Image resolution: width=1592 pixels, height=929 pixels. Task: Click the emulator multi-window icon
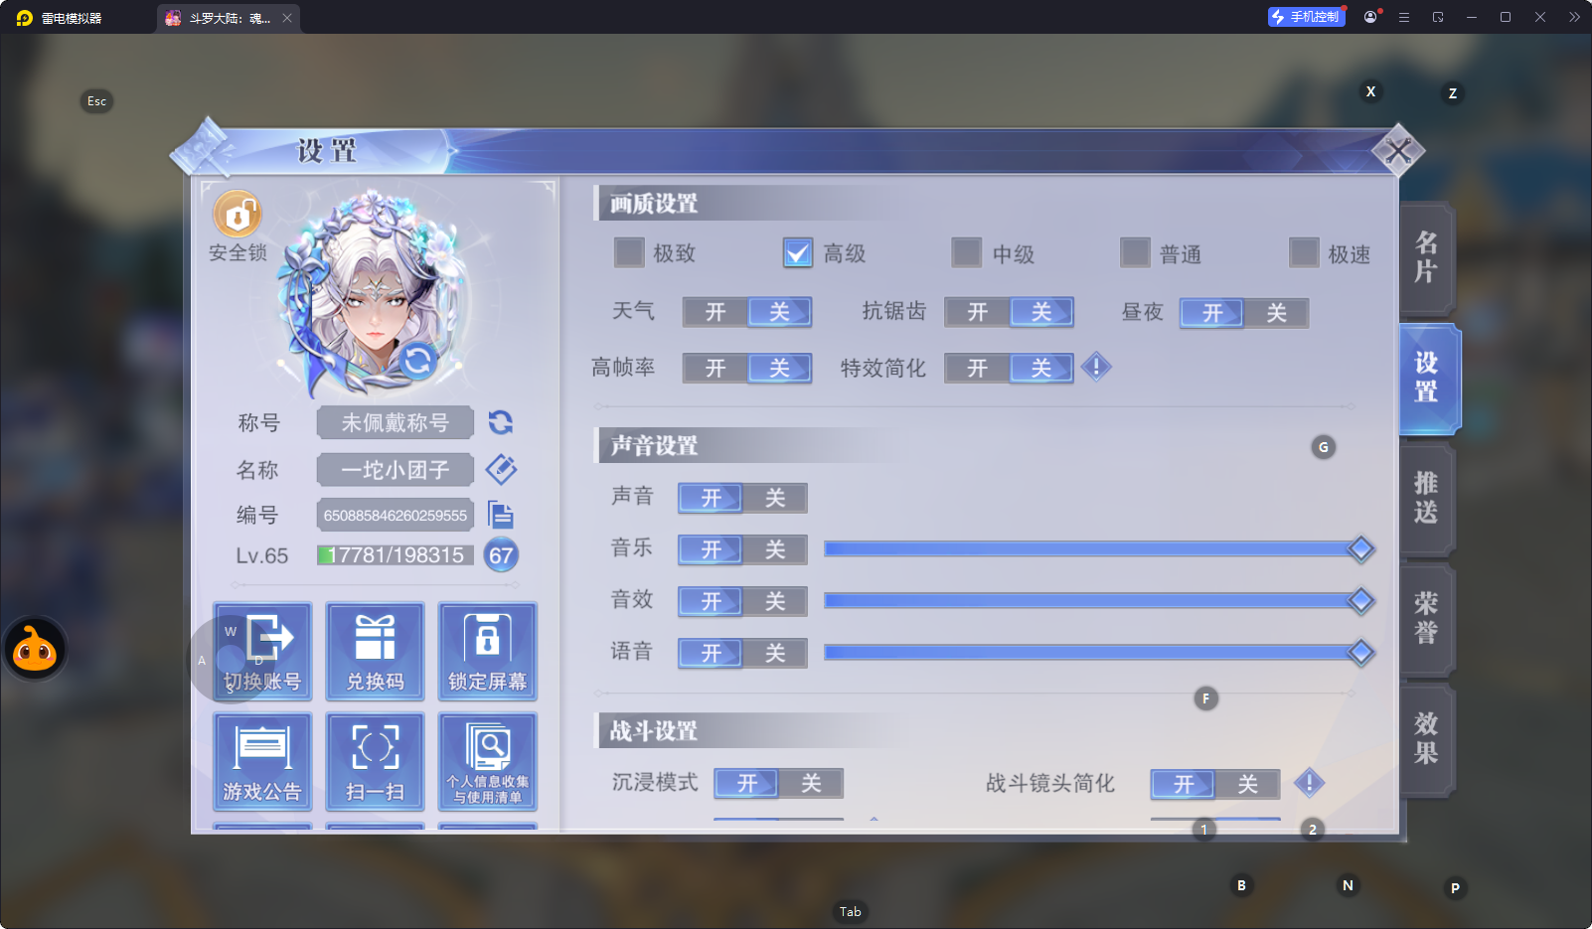[1438, 17]
